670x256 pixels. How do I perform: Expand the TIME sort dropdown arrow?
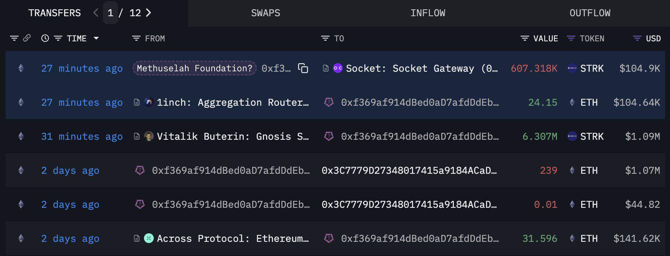tap(96, 38)
